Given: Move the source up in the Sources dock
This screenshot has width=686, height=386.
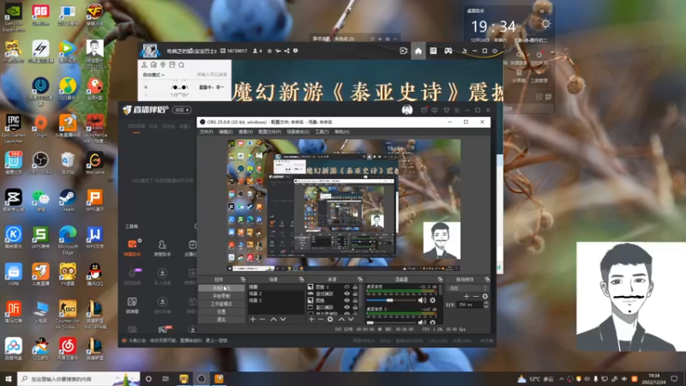Looking at the screenshot, I should coord(341,319).
